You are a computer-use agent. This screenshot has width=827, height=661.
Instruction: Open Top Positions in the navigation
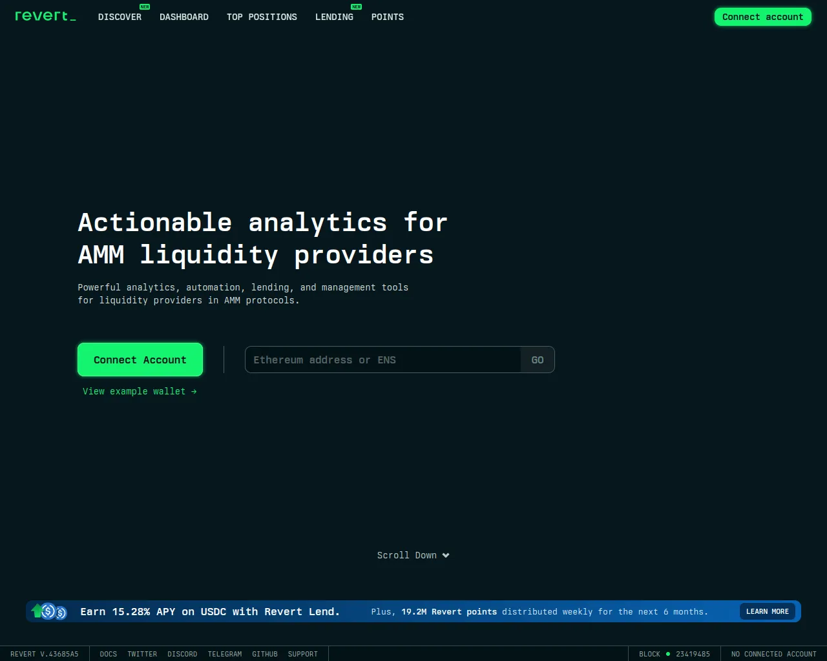pos(262,17)
